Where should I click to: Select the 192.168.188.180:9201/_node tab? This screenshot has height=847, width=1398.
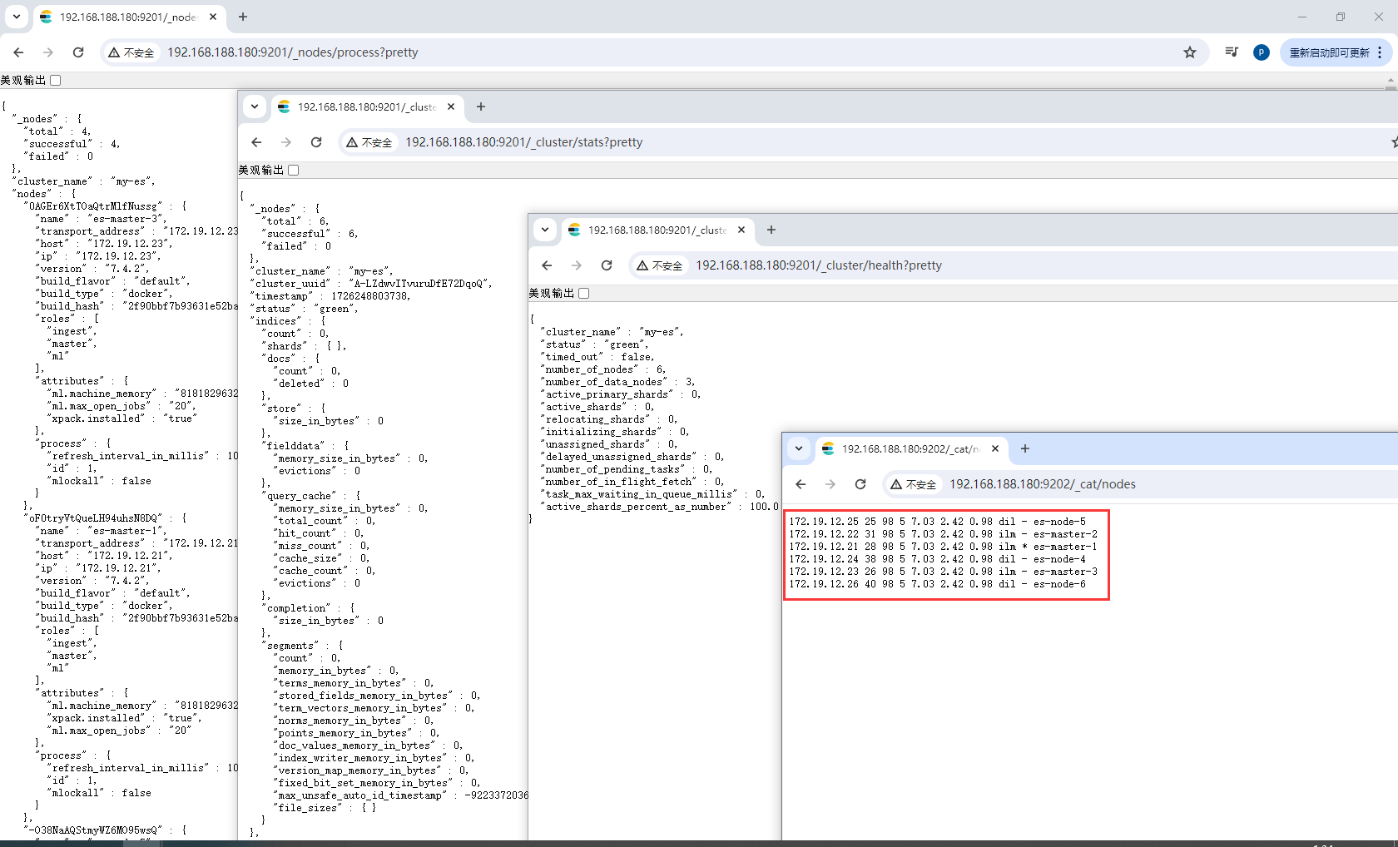pyautogui.click(x=128, y=17)
